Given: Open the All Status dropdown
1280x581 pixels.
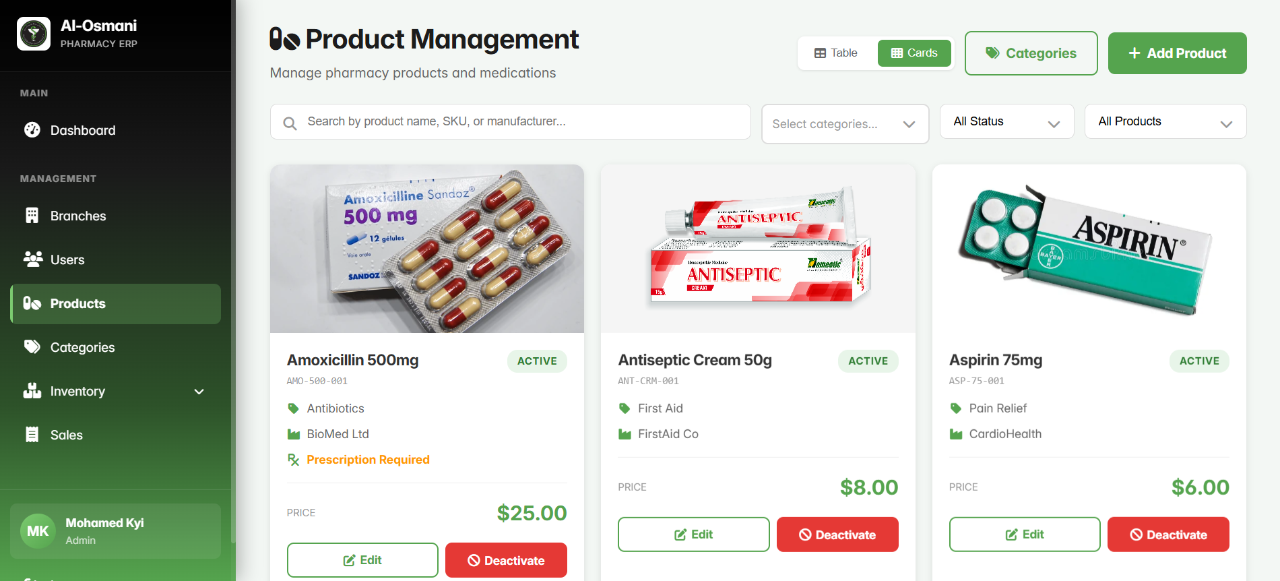Looking at the screenshot, I should point(1006,122).
